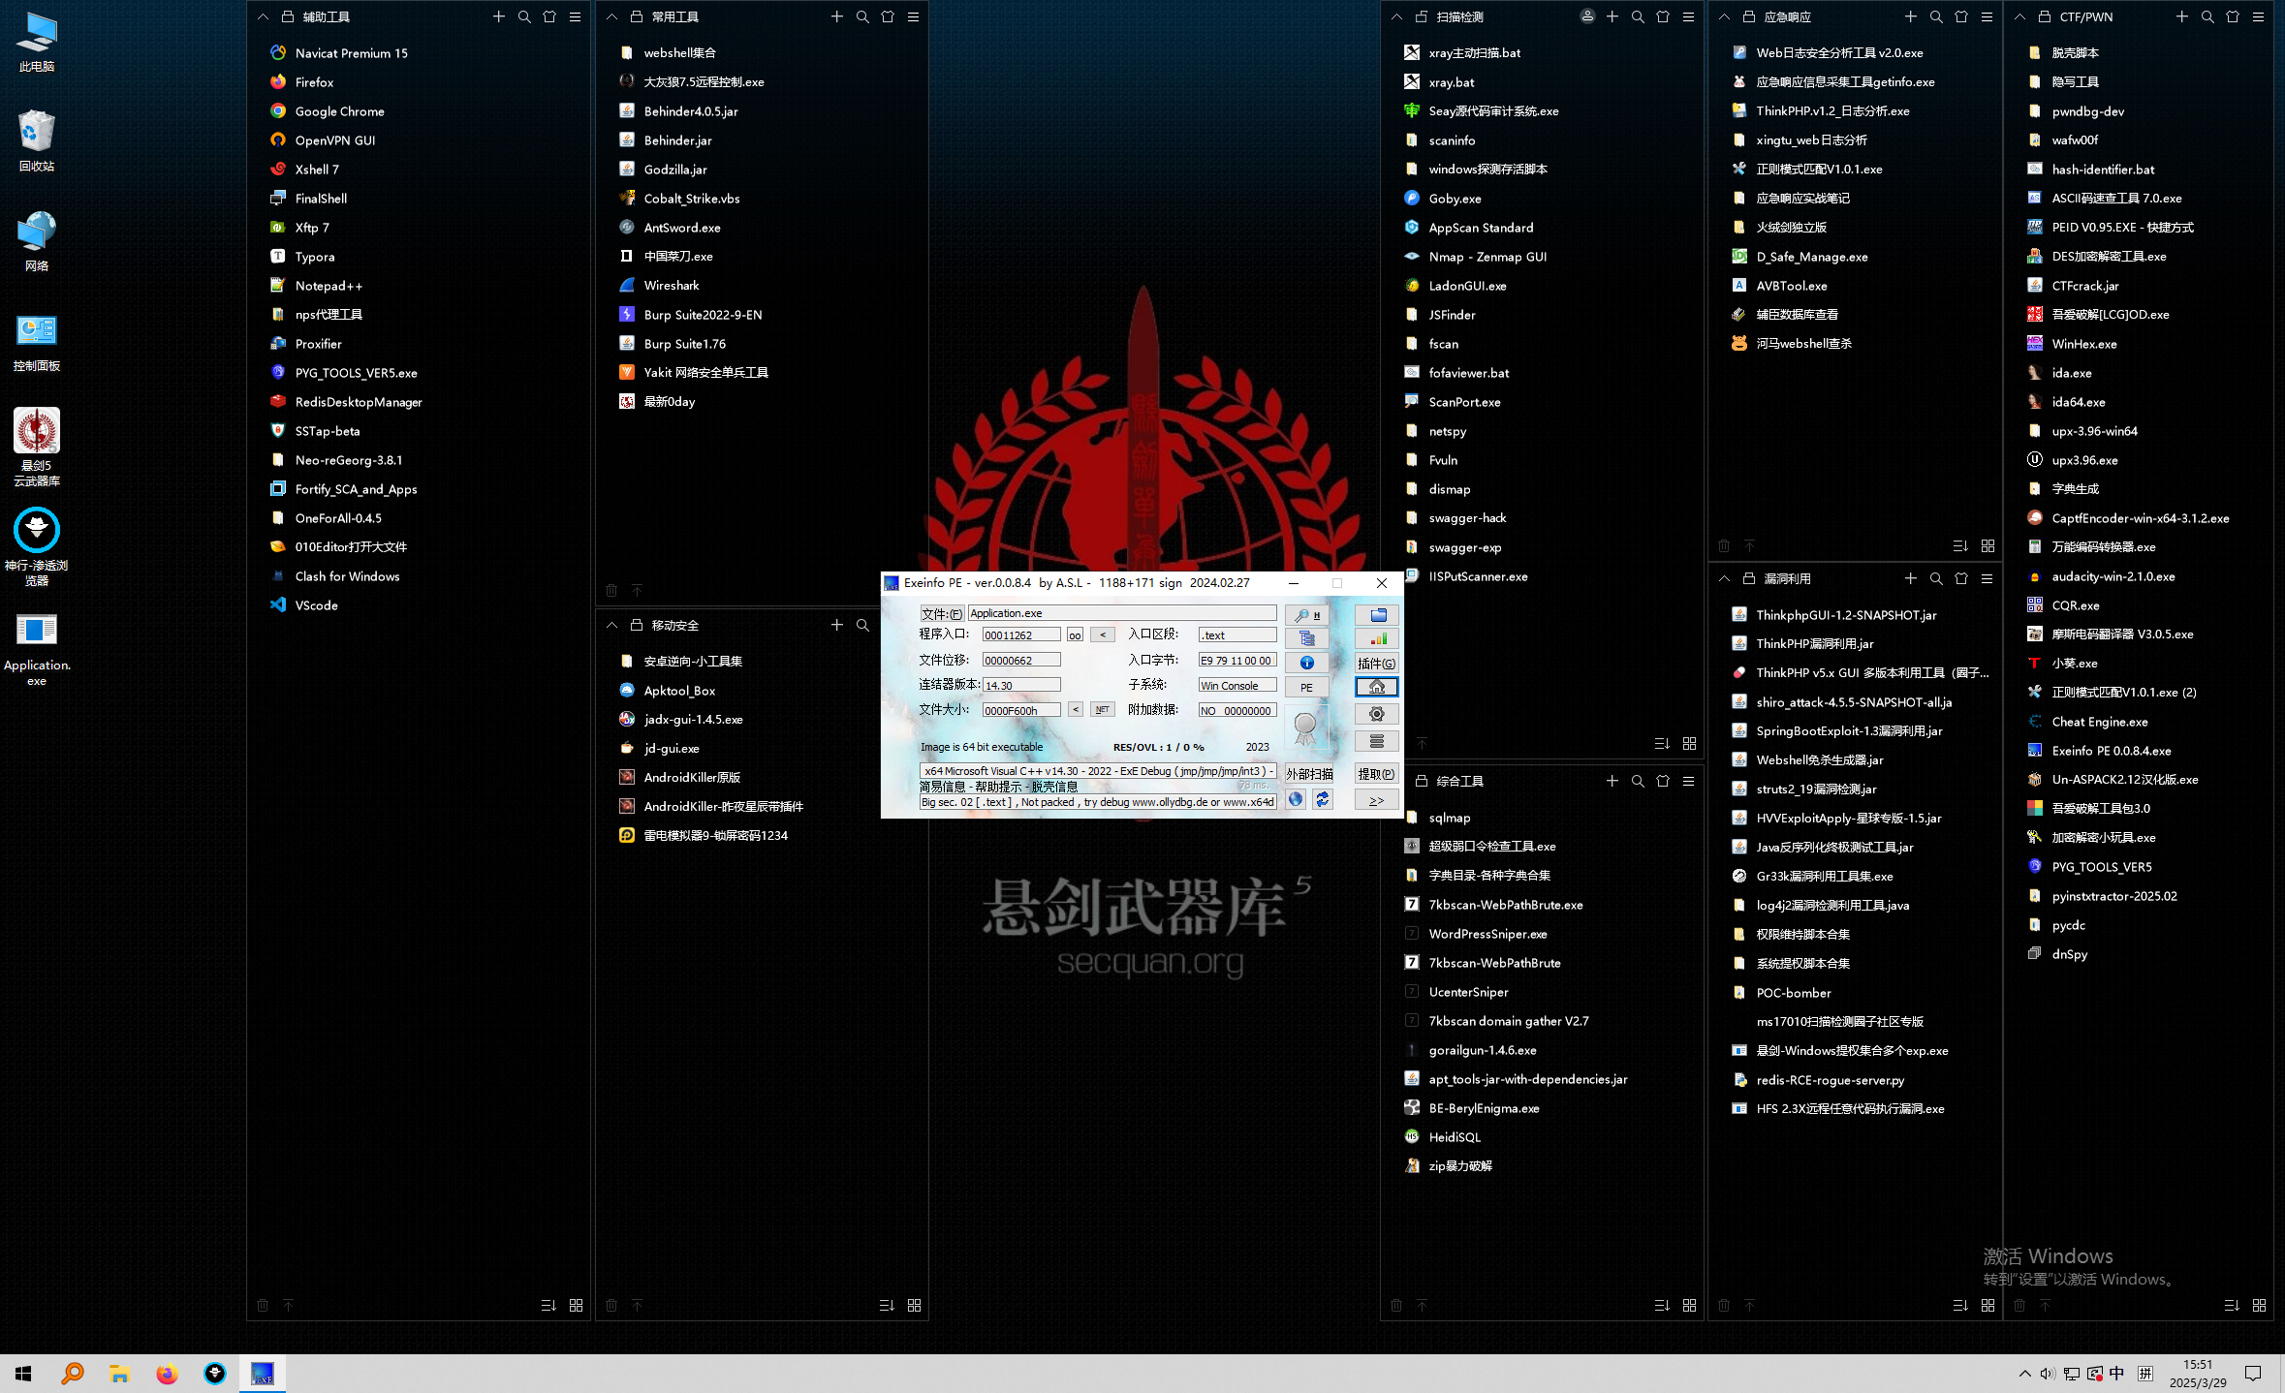Click the three-line menu icon in Exeinfo
This screenshot has width=2285, height=1393.
tap(1377, 741)
